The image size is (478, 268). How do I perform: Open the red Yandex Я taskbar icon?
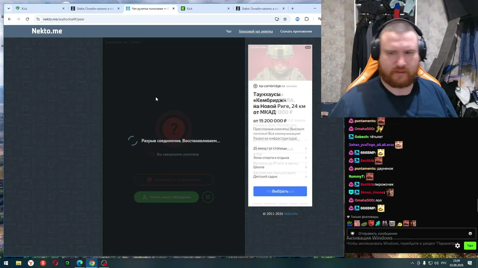point(43,263)
